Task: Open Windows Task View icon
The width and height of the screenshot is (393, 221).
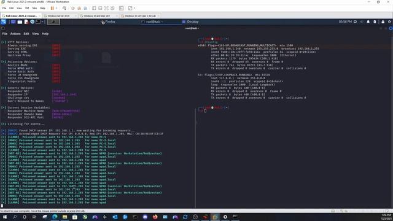Action: coord(34,217)
